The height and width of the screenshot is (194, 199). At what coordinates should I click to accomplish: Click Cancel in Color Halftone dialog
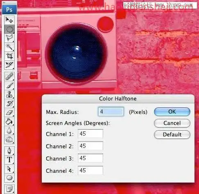tap(172, 123)
